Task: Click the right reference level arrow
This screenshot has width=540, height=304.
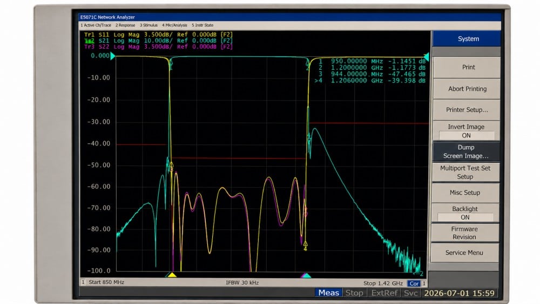Action: tap(427, 57)
